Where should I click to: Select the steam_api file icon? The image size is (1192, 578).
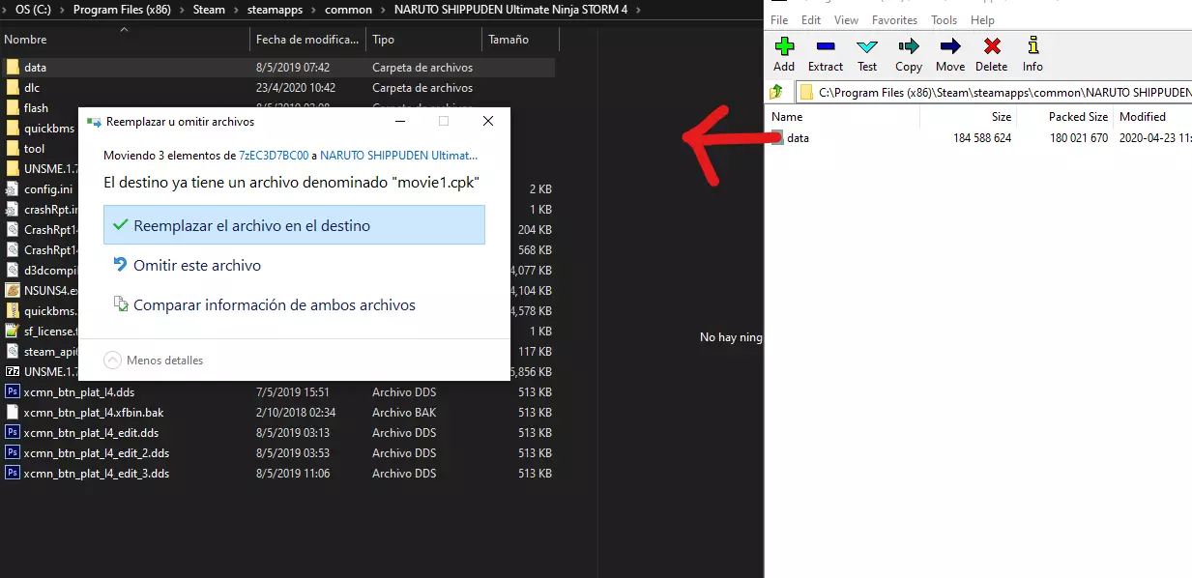[x=13, y=351]
